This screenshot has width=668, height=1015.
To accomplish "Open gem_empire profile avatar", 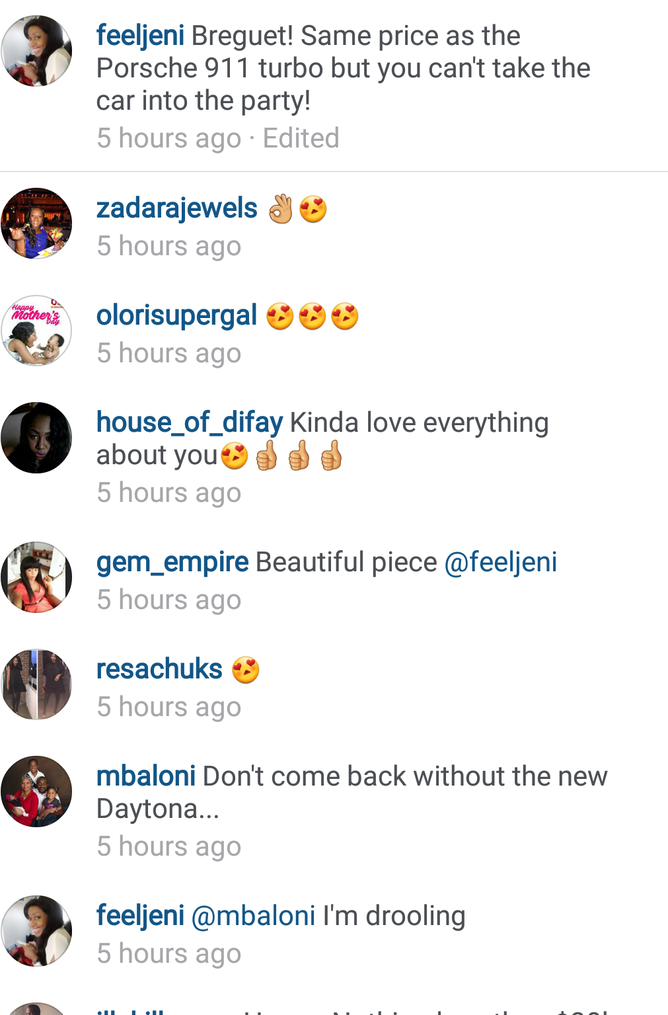I will [36, 577].
